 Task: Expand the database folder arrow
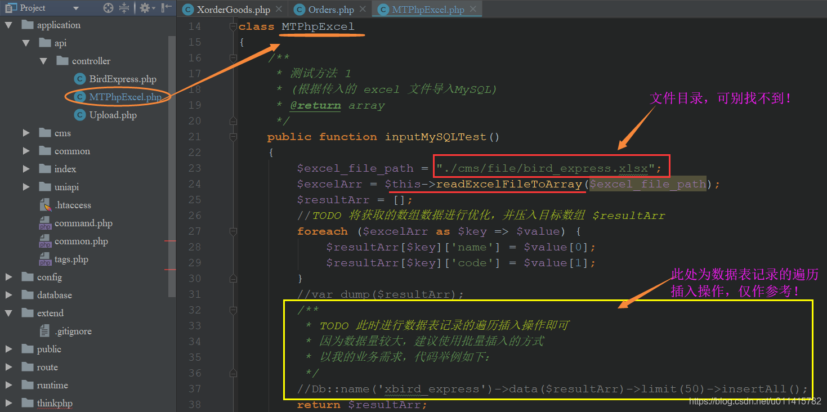pyautogui.click(x=8, y=295)
